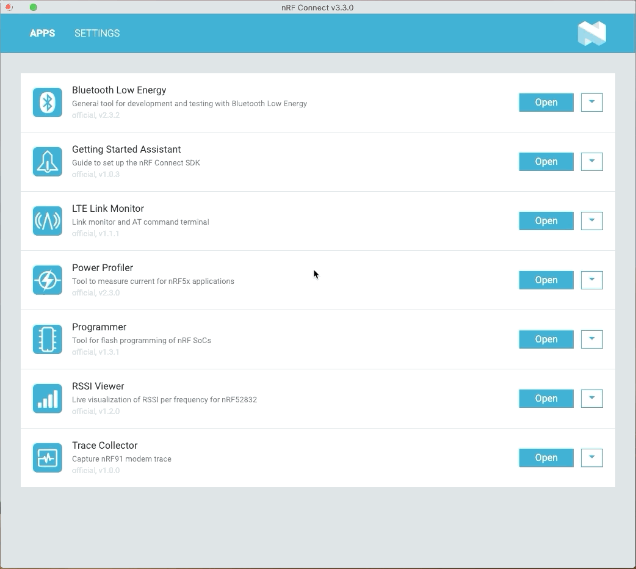Expand dropdown arrow for Power Profiler
Viewport: 636px width, 569px height.
click(x=592, y=280)
